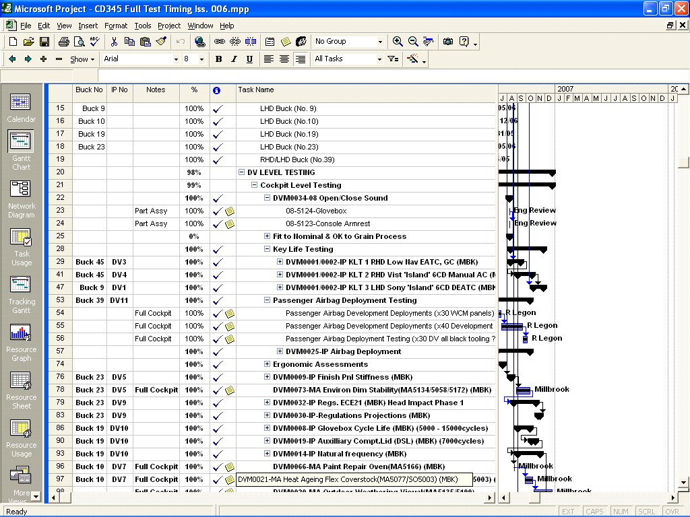Image resolution: width=690 pixels, height=517 pixels.
Task: Unlink the selected tasks
Action: [x=235, y=41]
